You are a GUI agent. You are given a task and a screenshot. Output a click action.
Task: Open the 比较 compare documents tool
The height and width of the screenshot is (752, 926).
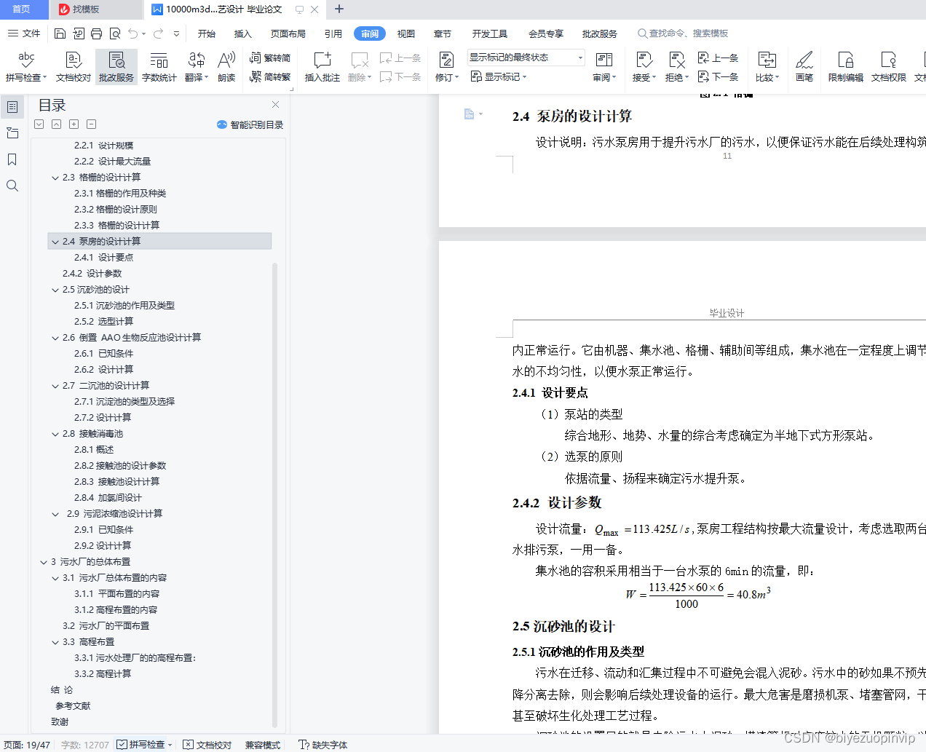[x=767, y=66]
